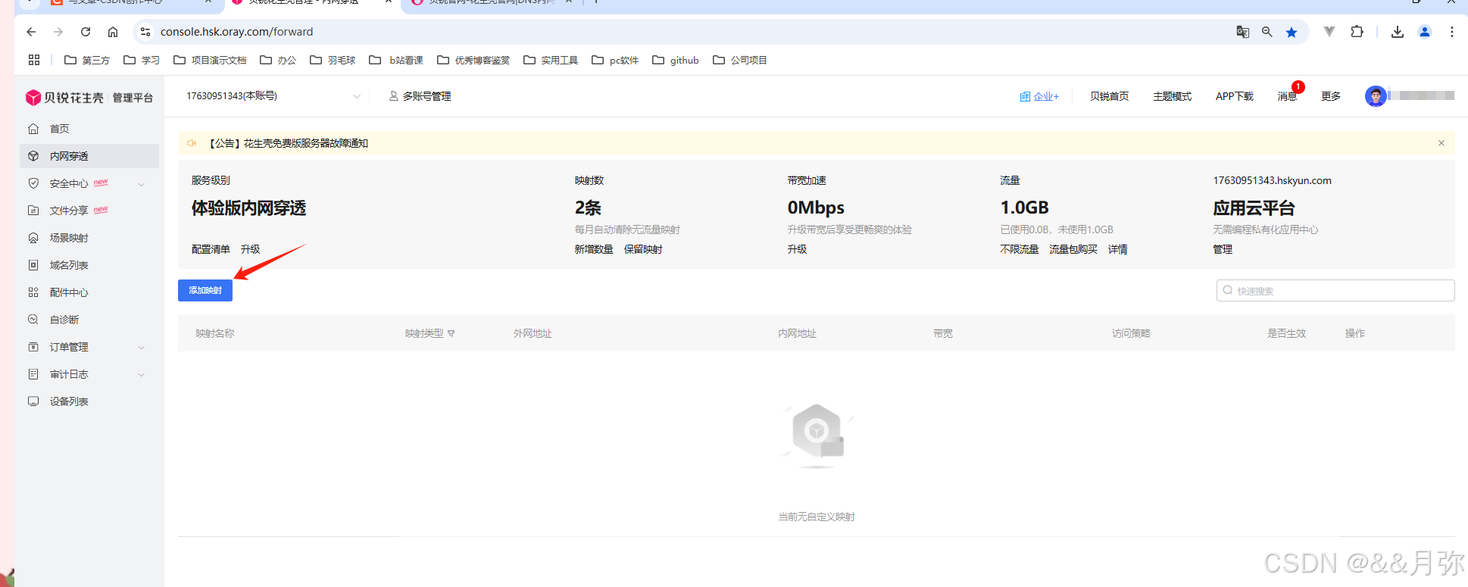
Task: Go to 贝锐首页
Action: 1109,96
